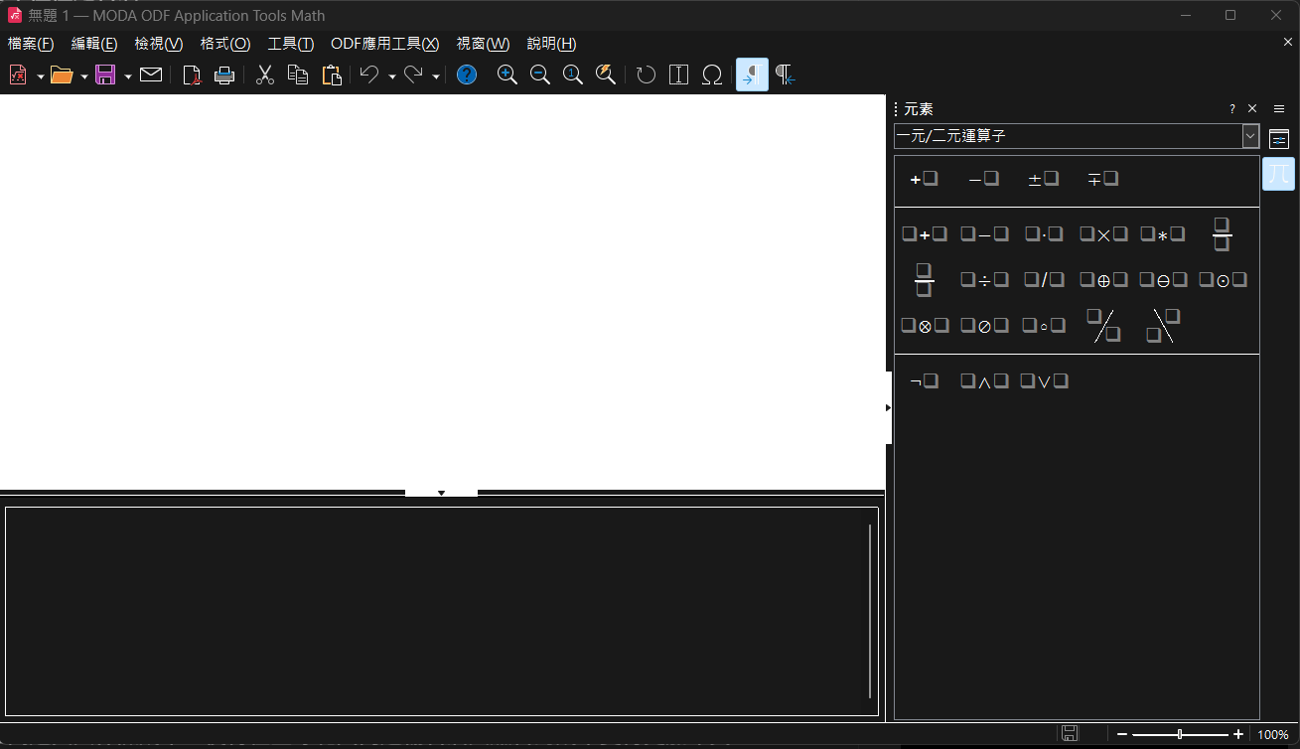Click the zoom slider in status bar
1300x749 pixels.
tap(1180, 734)
